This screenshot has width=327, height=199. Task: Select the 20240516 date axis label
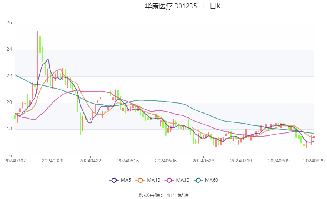coord(128,161)
